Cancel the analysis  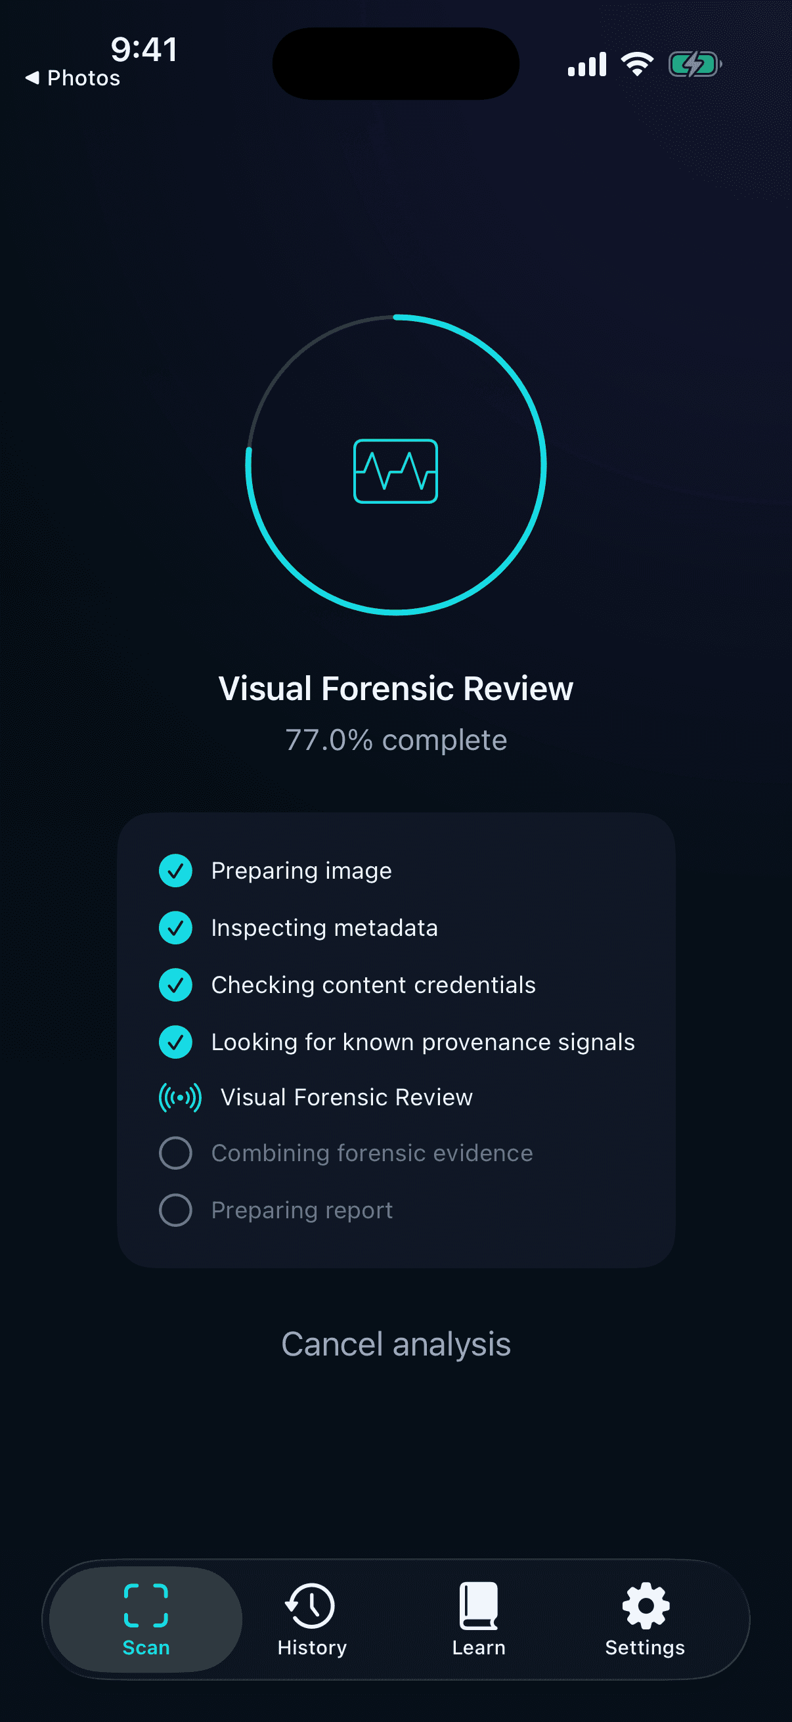click(395, 1344)
